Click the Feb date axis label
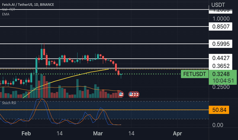 (x=26, y=133)
